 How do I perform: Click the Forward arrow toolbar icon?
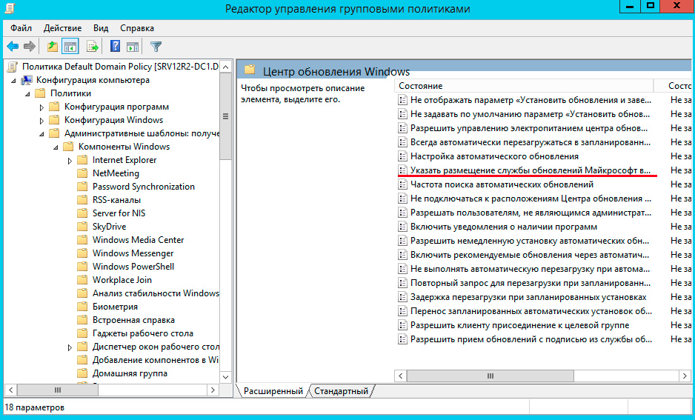pos(30,46)
